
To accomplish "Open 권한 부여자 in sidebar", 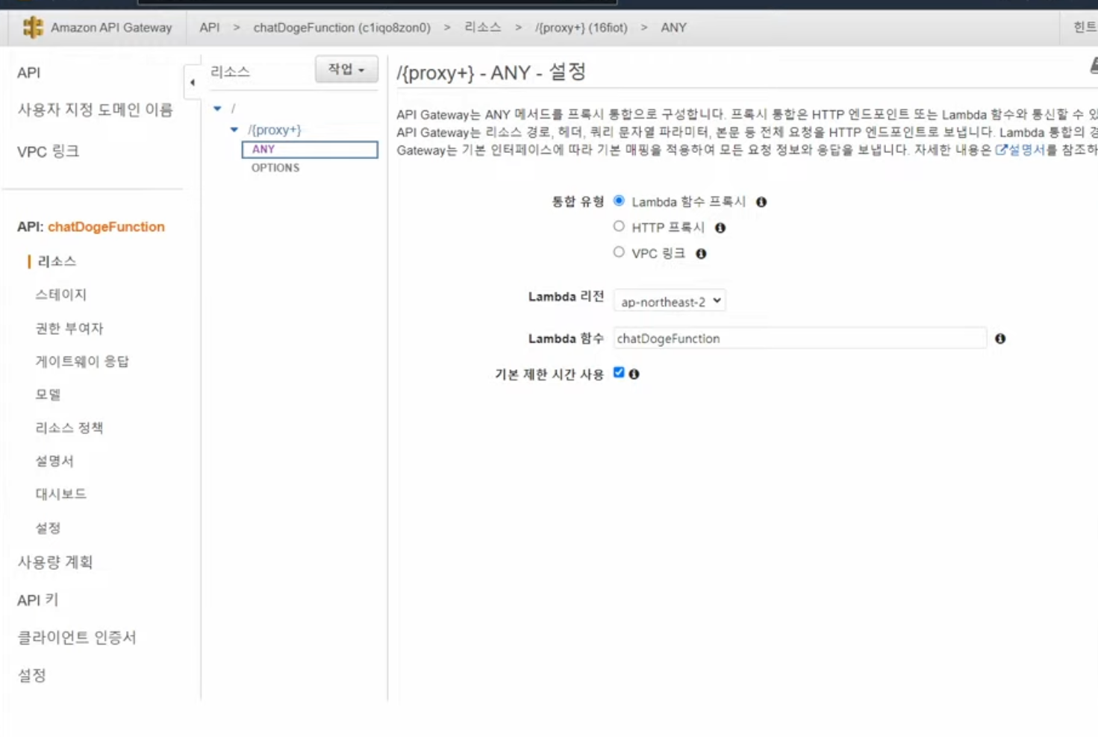I will (69, 328).
